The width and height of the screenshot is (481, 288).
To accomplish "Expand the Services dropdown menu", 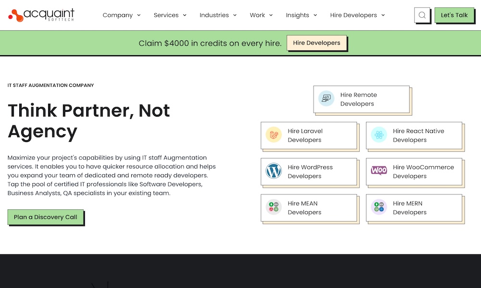I will [170, 15].
